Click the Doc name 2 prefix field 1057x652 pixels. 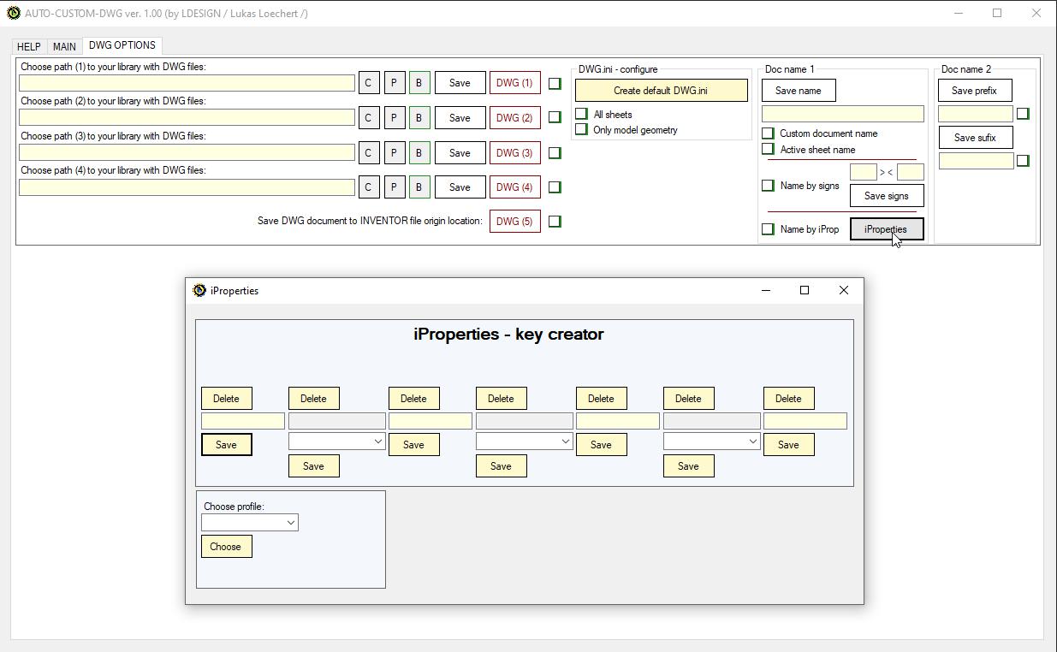point(976,113)
